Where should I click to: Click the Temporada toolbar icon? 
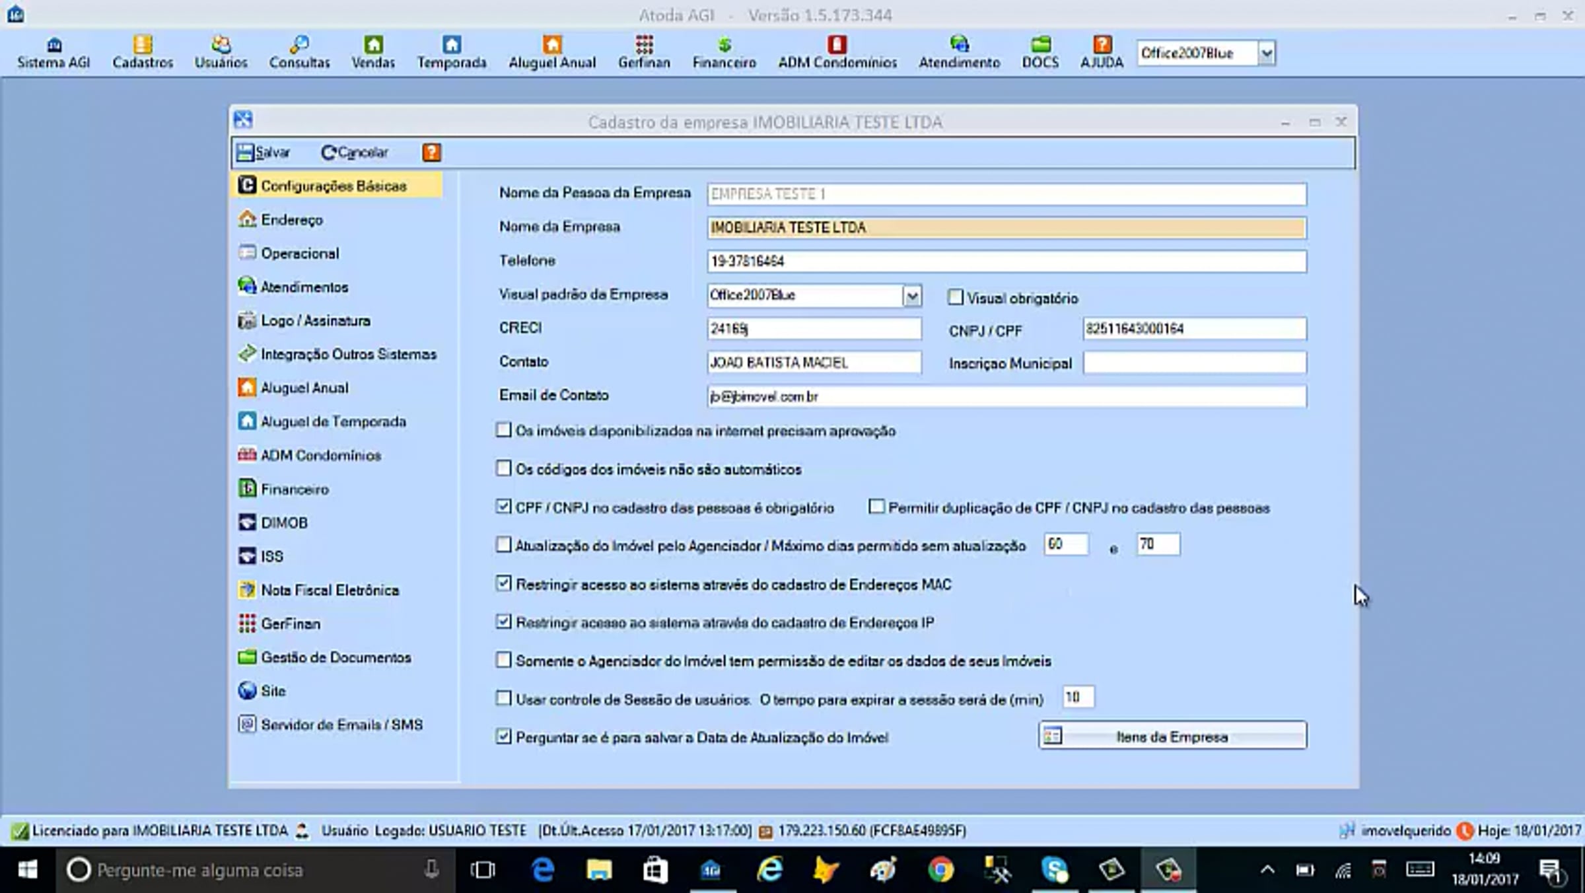pos(452,52)
